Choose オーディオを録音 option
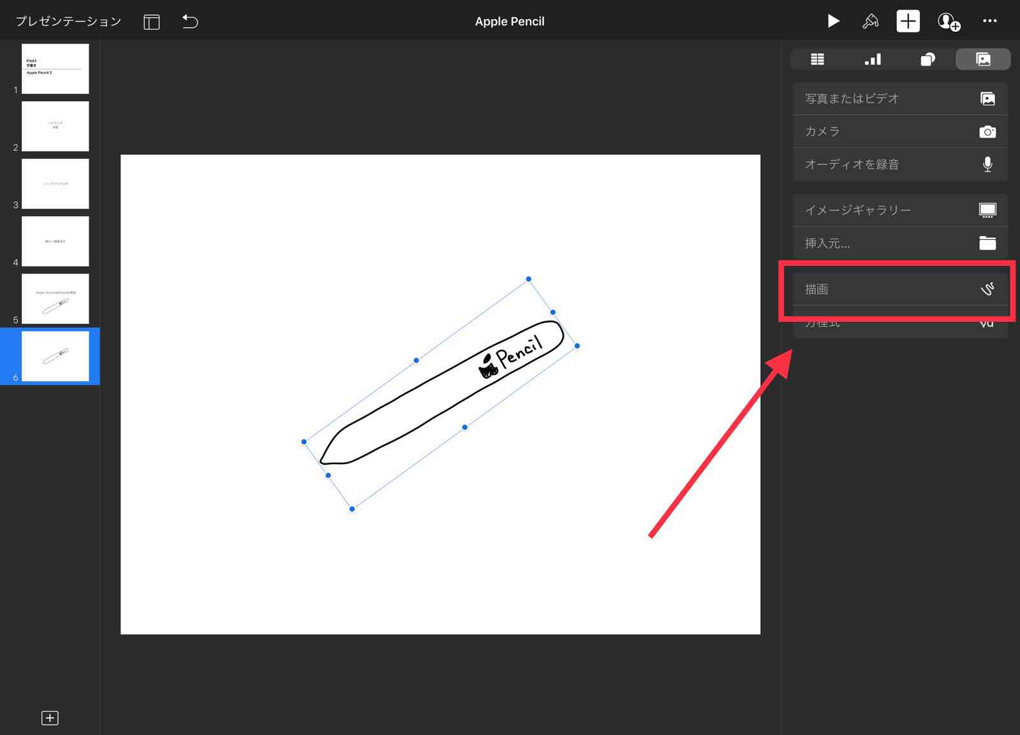The height and width of the screenshot is (735, 1020). 900,164
